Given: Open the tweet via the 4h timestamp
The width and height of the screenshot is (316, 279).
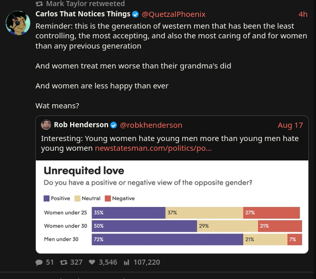Looking at the screenshot, I should (x=303, y=14).
